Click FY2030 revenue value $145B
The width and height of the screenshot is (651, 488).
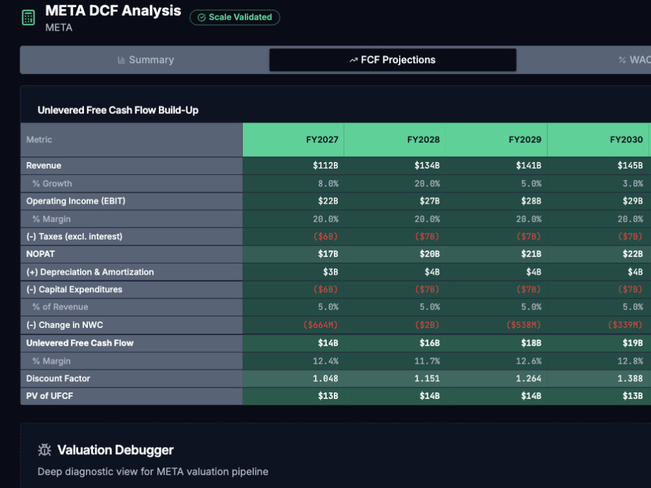(630, 165)
